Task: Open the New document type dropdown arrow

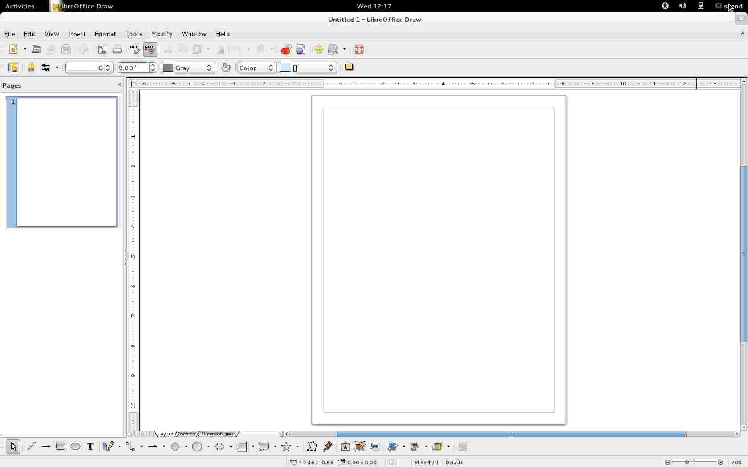Action: pyautogui.click(x=24, y=50)
